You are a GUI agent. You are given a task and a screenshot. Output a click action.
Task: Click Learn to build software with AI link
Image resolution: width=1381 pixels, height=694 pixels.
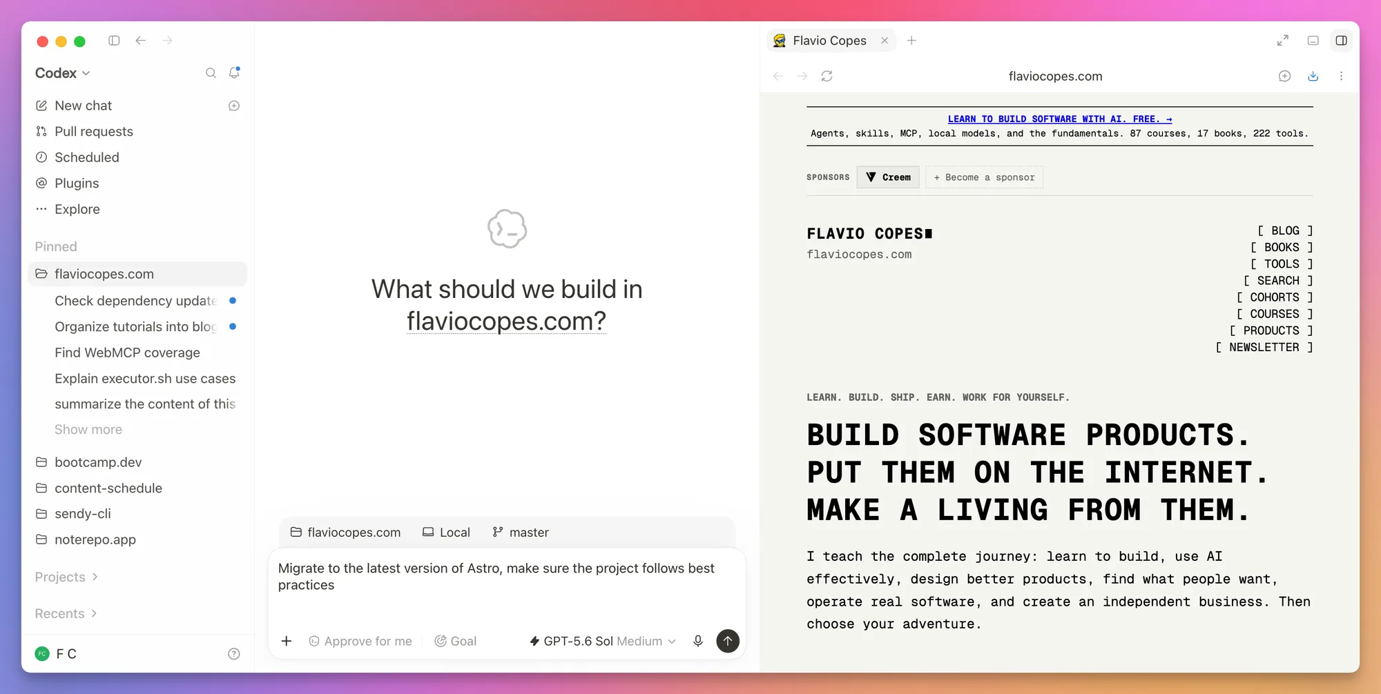click(x=1060, y=119)
